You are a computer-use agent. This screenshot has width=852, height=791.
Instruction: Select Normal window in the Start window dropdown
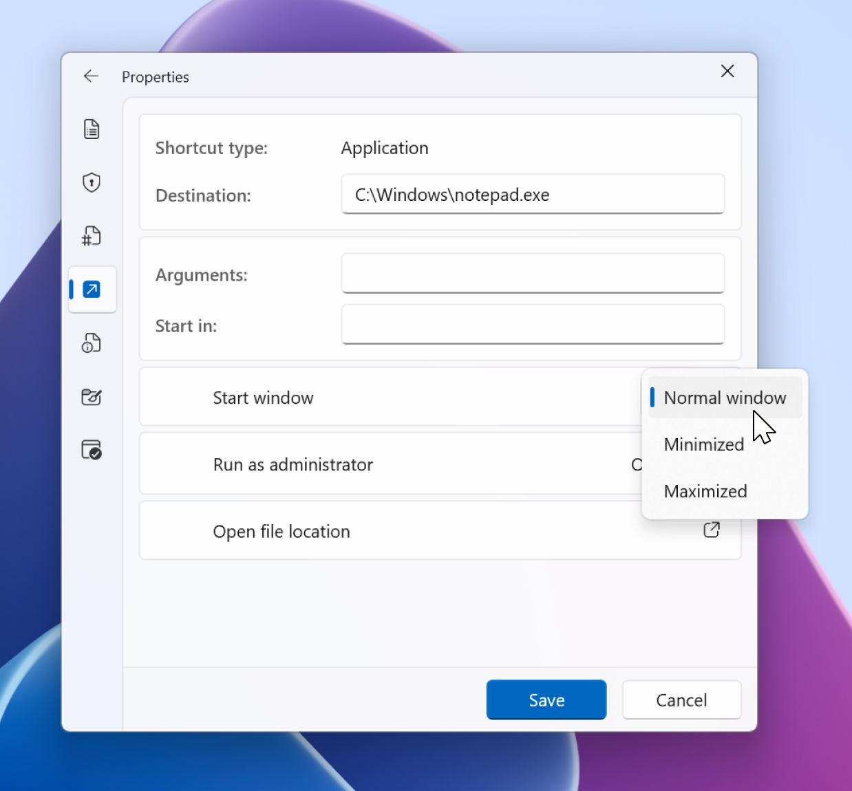(724, 398)
